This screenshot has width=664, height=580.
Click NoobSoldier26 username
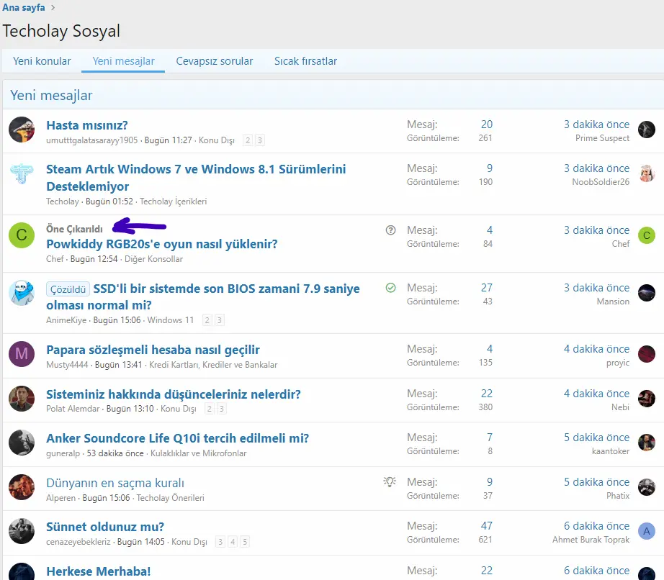tap(601, 182)
